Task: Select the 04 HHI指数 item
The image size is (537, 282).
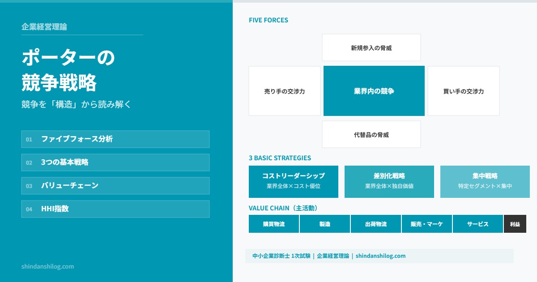Action: (x=115, y=209)
